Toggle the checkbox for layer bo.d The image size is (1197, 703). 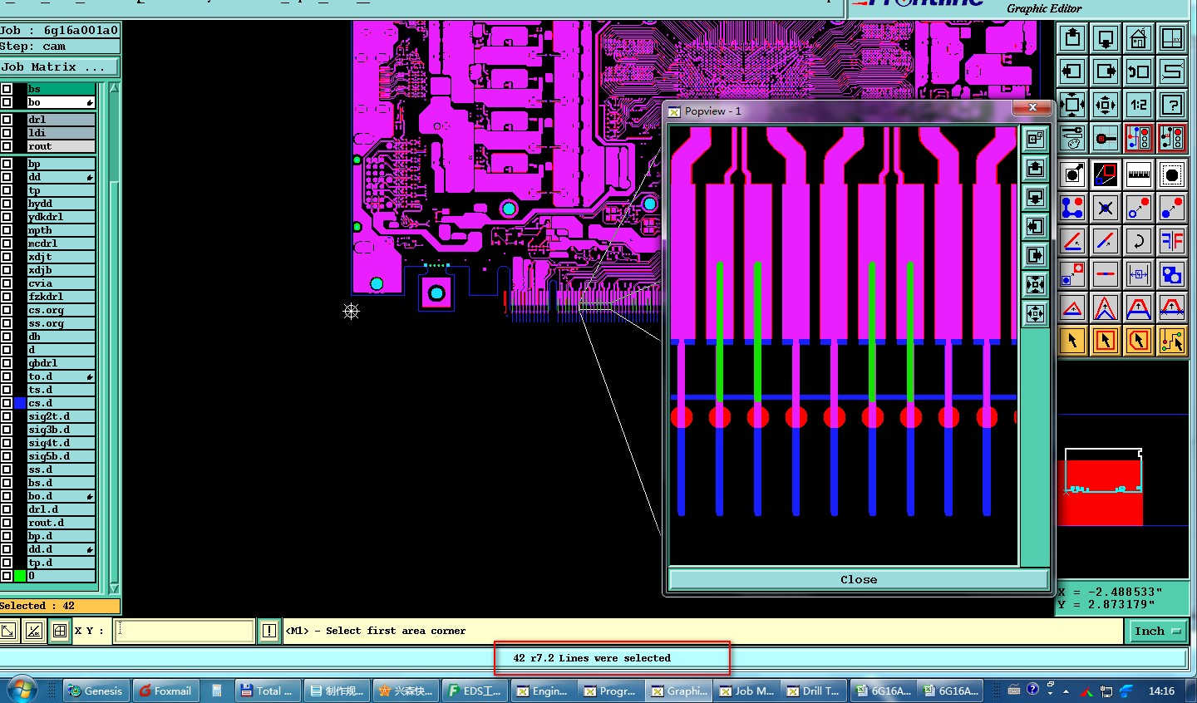[7, 496]
